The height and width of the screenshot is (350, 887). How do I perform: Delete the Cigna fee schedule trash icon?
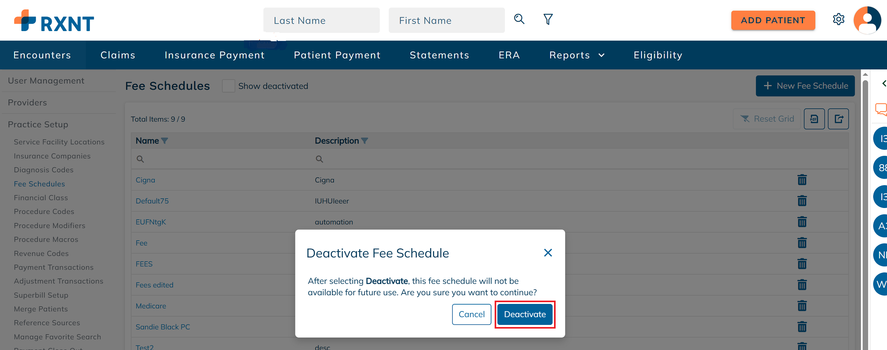pos(802,180)
